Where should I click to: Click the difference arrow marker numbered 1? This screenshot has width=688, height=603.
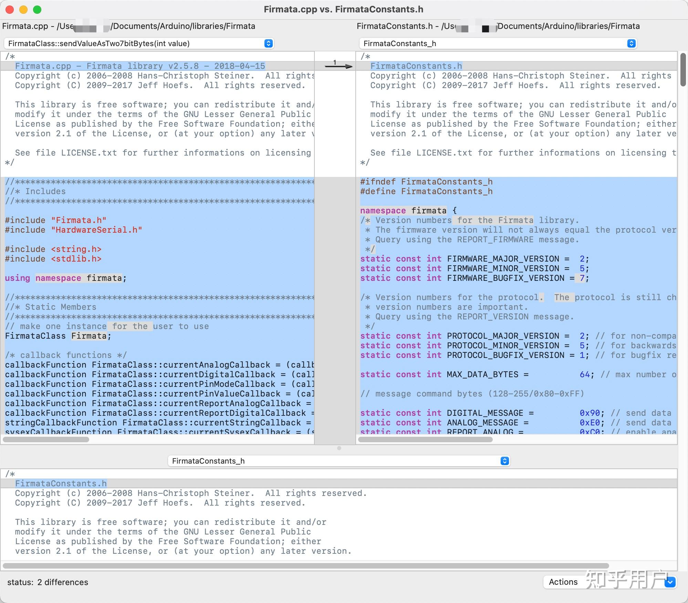[x=338, y=65]
